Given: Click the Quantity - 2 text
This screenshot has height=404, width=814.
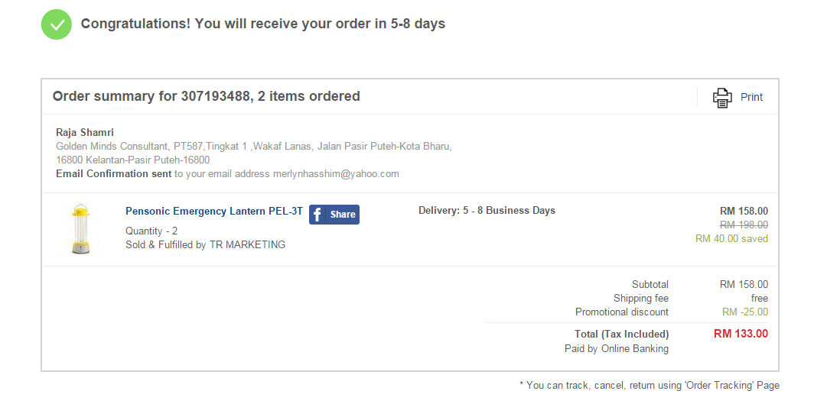Looking at the screenshot, I should coord(151,231).
